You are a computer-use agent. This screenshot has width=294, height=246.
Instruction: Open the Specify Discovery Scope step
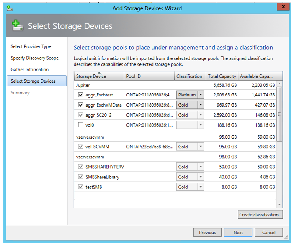pyautogui.click(x=35, y=58)
